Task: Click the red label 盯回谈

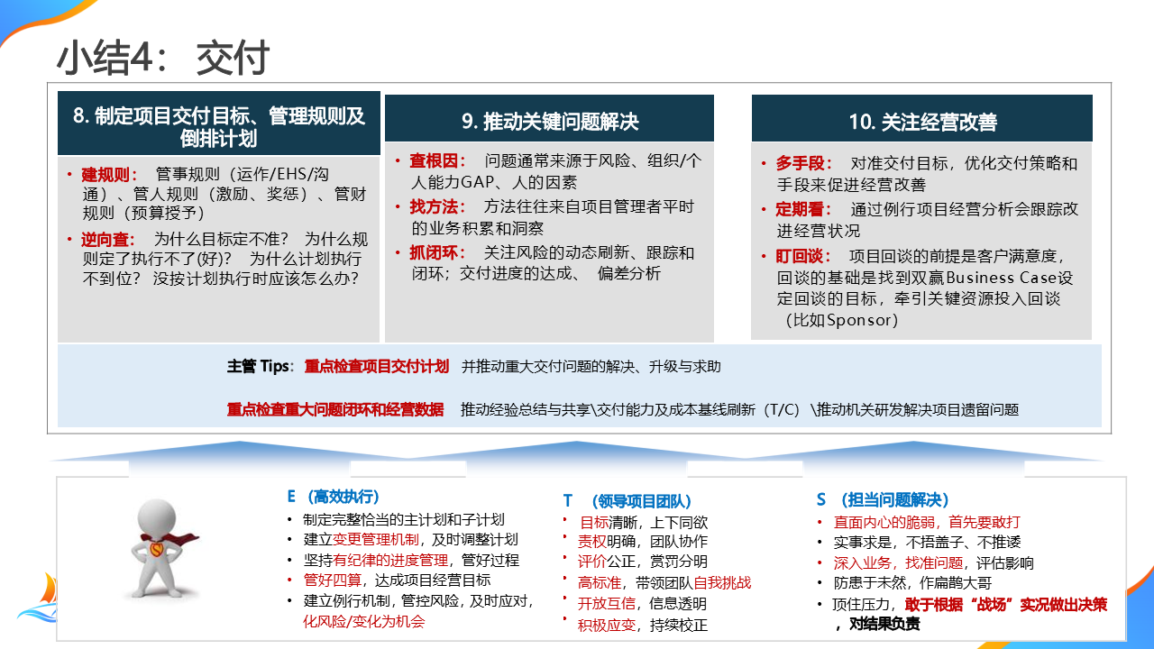Action: [x=805, y=255]
